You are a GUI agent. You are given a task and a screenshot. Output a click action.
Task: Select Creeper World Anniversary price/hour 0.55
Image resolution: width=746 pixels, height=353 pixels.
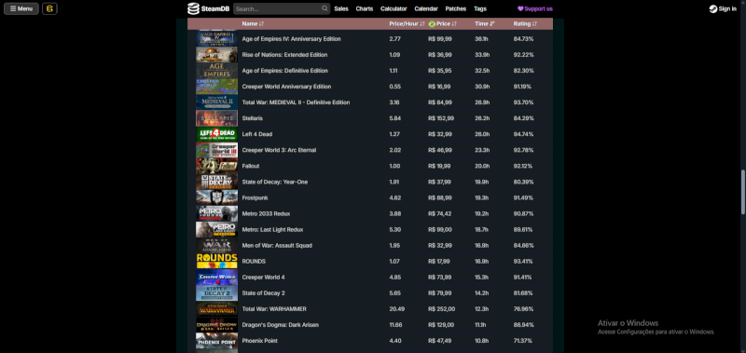point(394,87)
